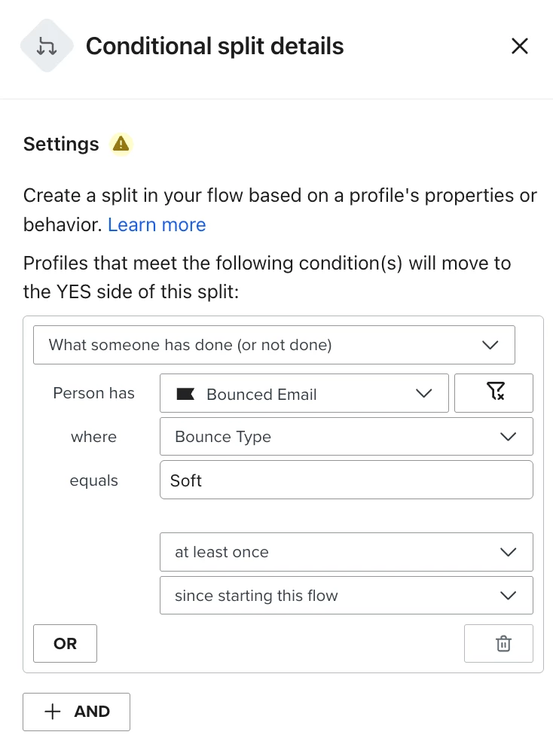Image resolution: width=553 pixels, height=744 pixels.
Task: Click the 'equals' label
Action: pos(94,480)
